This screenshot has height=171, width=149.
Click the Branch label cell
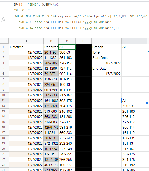[x=106, y=47]
